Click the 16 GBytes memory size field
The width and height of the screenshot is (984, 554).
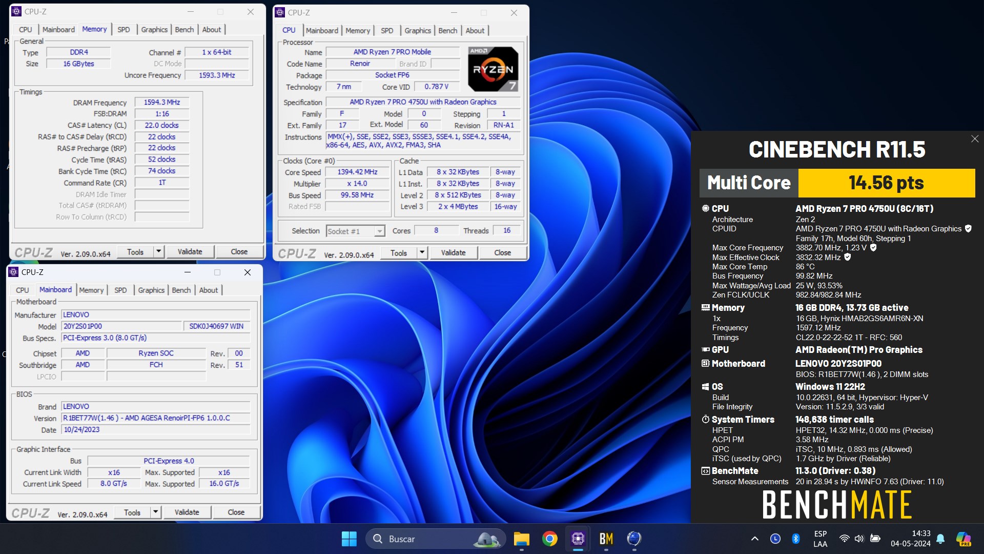click(78, 64)
